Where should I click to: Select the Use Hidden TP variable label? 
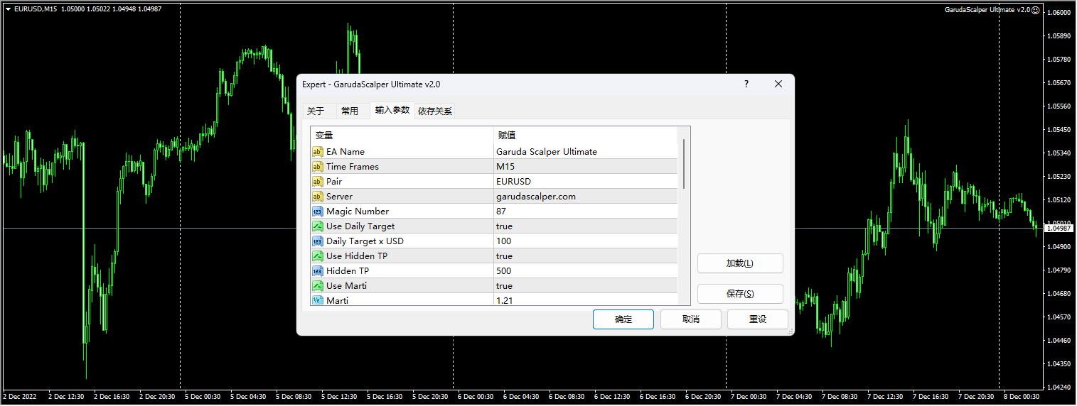click(x=357, y=256)
